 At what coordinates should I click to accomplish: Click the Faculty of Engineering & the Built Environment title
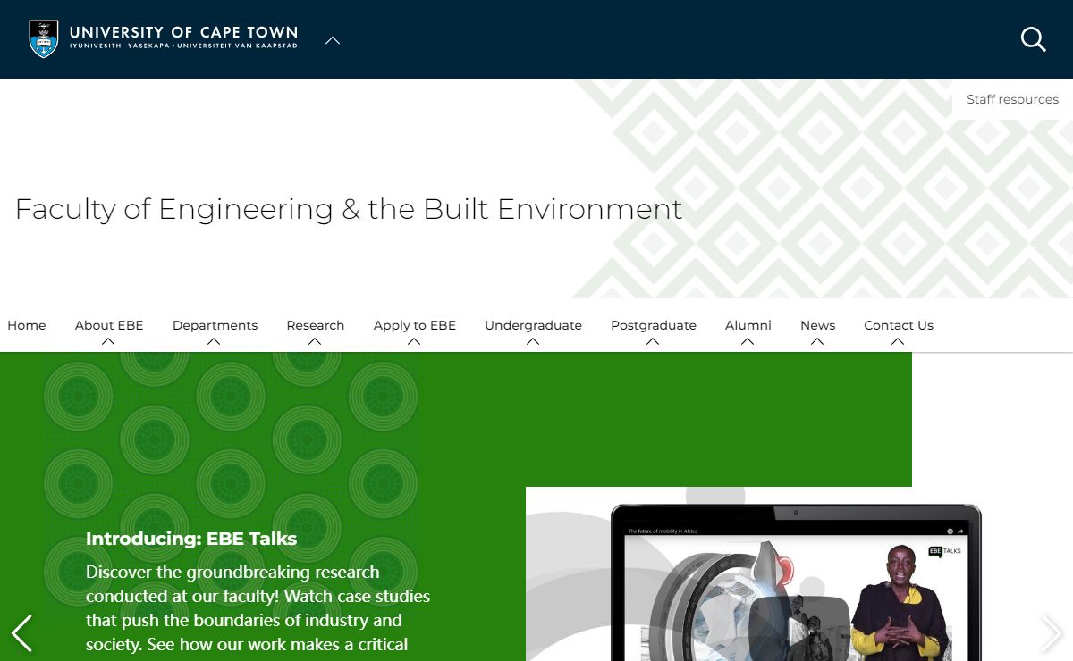tap(349, 209)
